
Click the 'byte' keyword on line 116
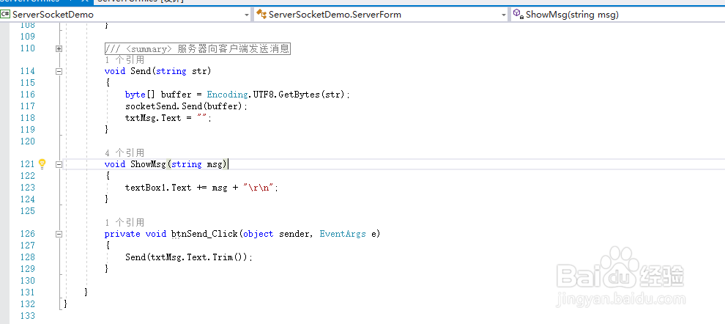pos(135,95)
